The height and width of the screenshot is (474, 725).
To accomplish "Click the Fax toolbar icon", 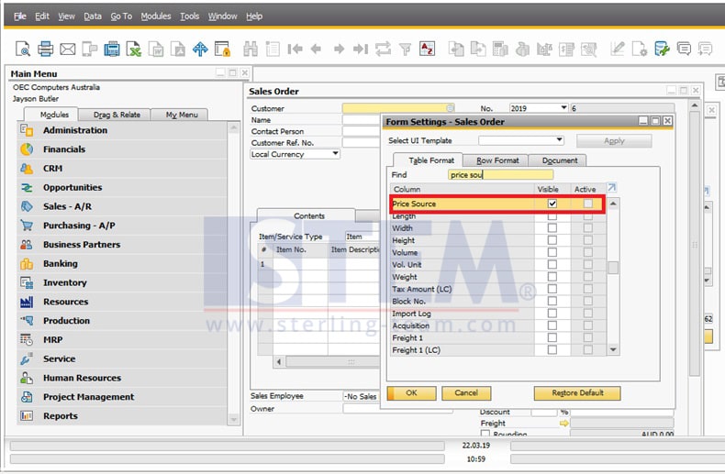I will [x=112, y=49].
